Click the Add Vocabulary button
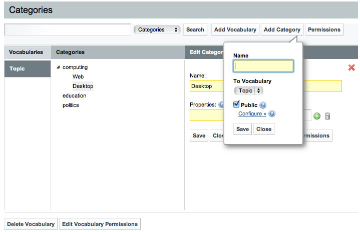360x232 pixels. coord(235,29)
